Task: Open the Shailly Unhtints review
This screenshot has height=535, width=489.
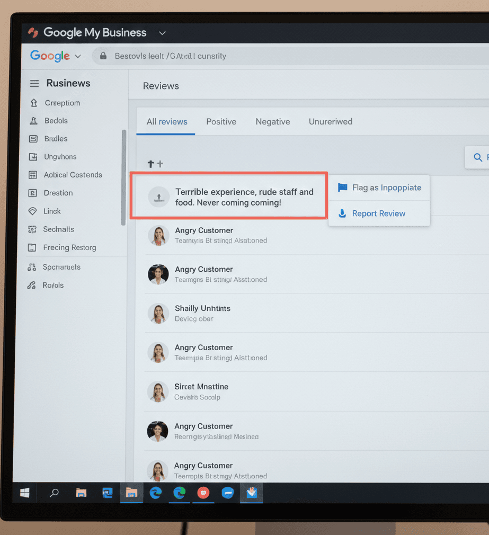Action: pos(317,313)
